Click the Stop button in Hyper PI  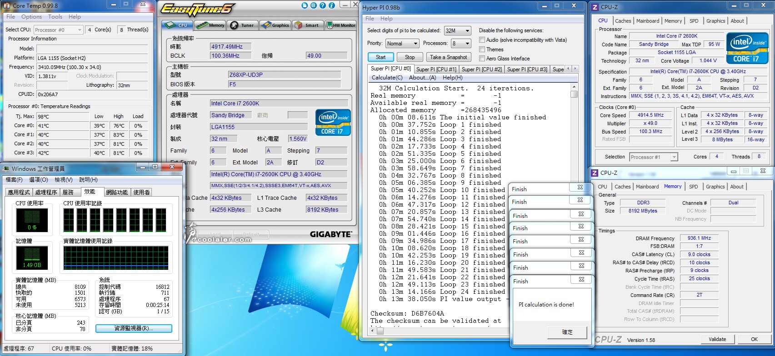coord(410,57)
